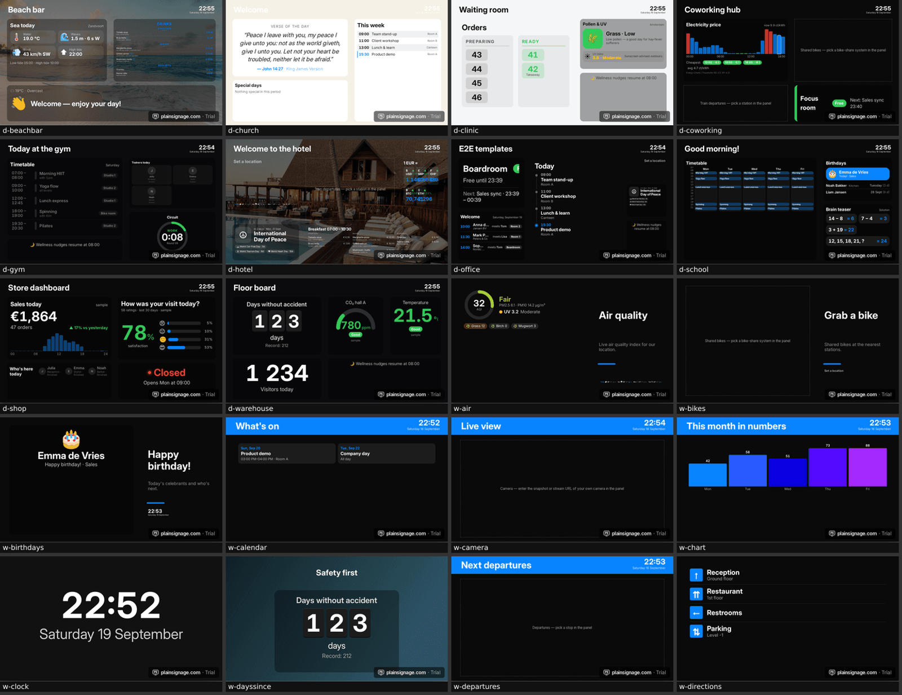Open the Store dashboard thumbnail
The image size is (902, 695).
tap(111, 340)
